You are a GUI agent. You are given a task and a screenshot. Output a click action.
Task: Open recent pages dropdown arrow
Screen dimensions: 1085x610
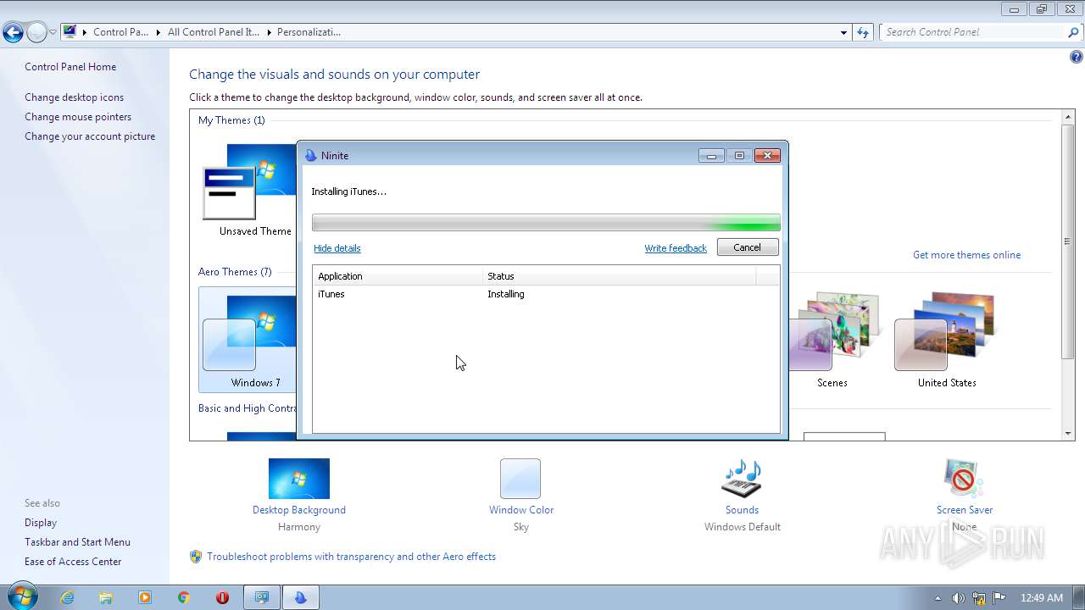click(53, 33)
